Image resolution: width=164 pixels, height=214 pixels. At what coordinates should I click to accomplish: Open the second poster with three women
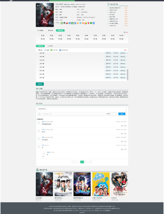click(63, 184)
